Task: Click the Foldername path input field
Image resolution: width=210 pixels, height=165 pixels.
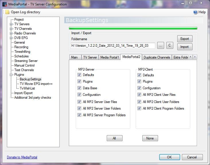Action: [113, 46]
